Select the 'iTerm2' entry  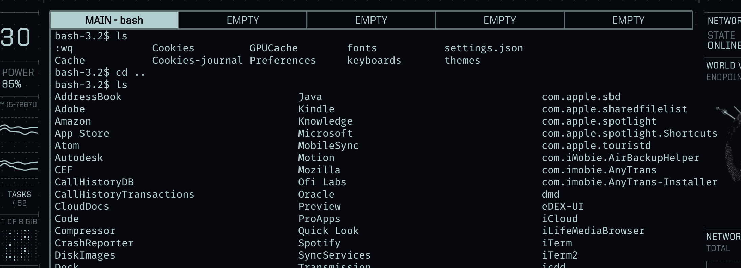560,255
